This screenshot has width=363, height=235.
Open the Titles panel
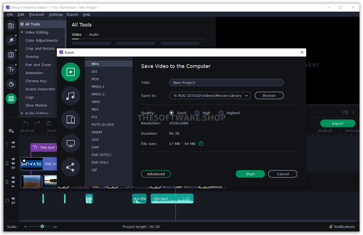coord(11,69)
